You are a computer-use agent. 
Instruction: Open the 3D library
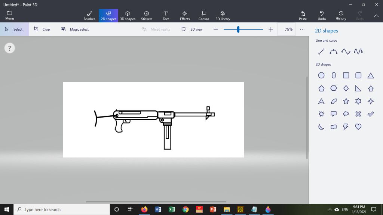(x=223, y=16)
